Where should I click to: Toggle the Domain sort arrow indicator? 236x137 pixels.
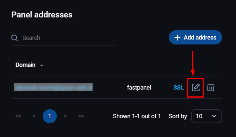(42, 66)
